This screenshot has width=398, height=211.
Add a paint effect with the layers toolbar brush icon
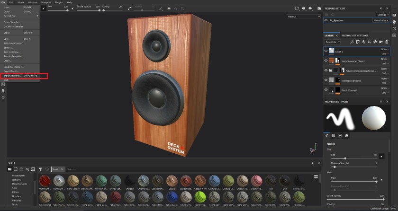pos(352,42)
